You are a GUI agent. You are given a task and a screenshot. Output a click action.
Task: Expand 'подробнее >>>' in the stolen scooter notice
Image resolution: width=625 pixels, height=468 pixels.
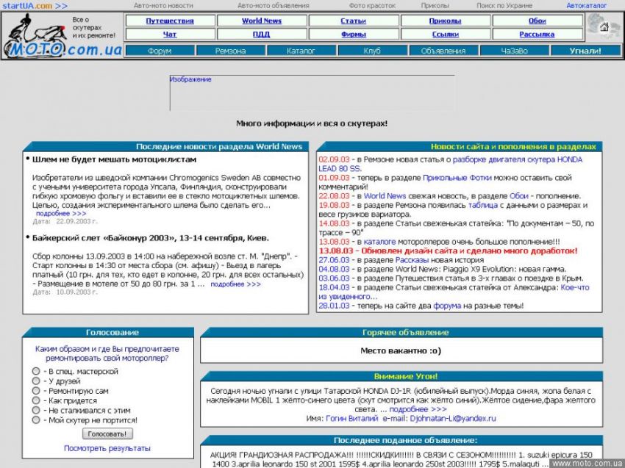pyautogui.click(x=418, y=409)
